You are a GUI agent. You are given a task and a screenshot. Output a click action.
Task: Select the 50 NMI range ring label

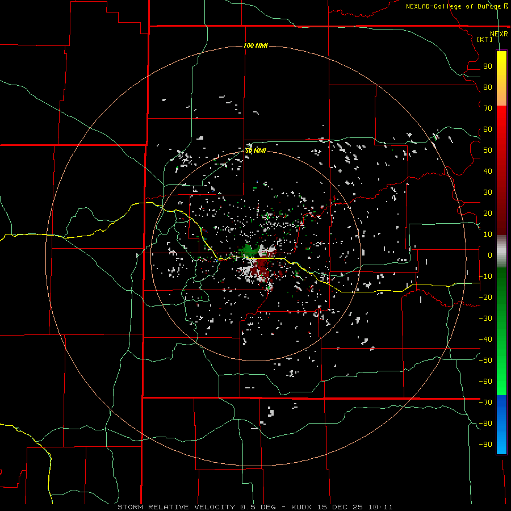tap(256, 150)
